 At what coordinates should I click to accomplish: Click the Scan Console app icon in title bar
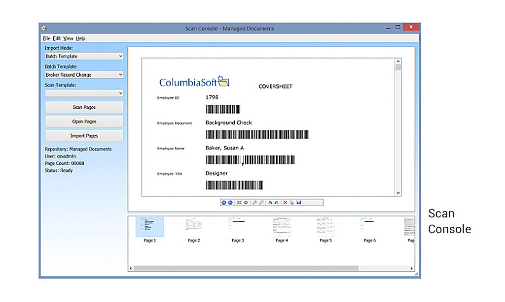point(44,28)
